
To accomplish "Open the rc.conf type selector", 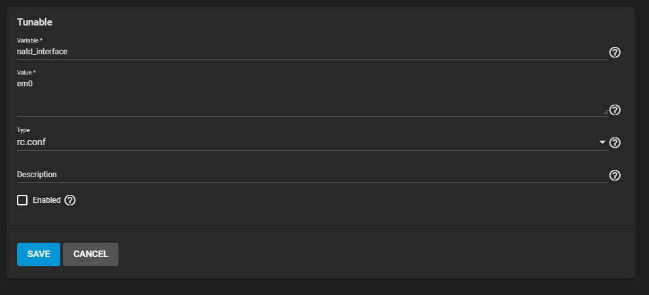I will point(308,143).
